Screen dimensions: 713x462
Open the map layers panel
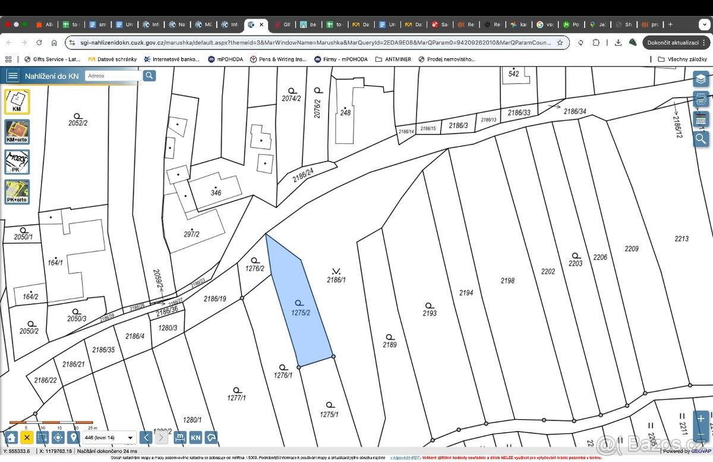point(701,78)
